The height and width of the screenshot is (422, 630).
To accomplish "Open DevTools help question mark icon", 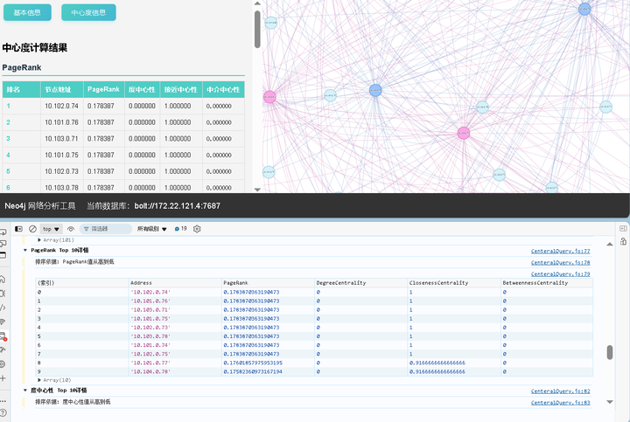I will pyautogui.click(x=3, y=412).
